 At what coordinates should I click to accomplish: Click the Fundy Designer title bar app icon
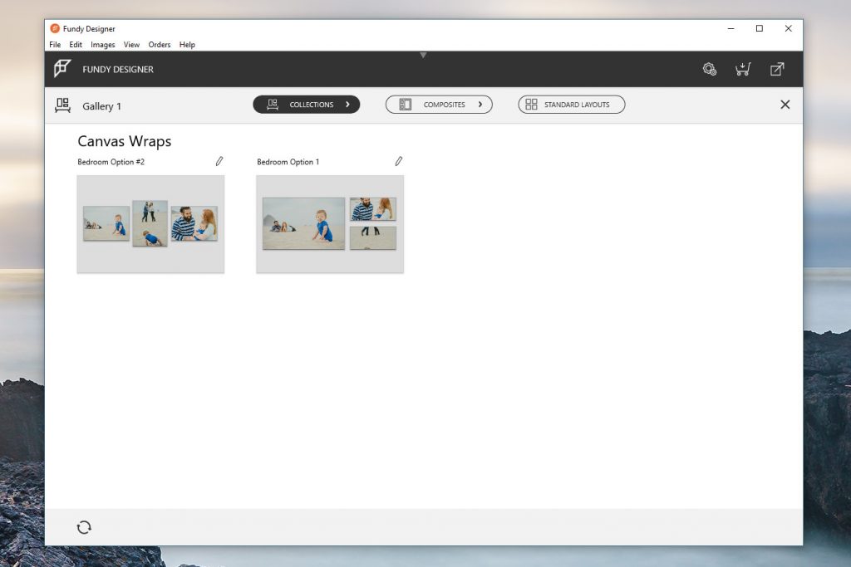(x=55, y=28)
